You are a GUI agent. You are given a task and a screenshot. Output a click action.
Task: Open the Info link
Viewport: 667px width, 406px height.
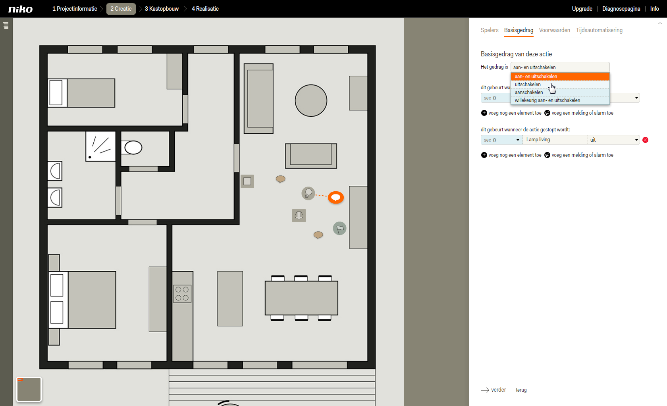(x=655, y=9)
